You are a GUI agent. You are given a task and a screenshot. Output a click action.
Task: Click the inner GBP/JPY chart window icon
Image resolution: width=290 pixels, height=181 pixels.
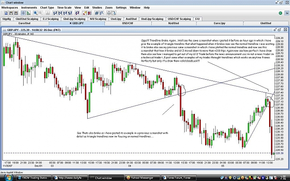(5, 30)
